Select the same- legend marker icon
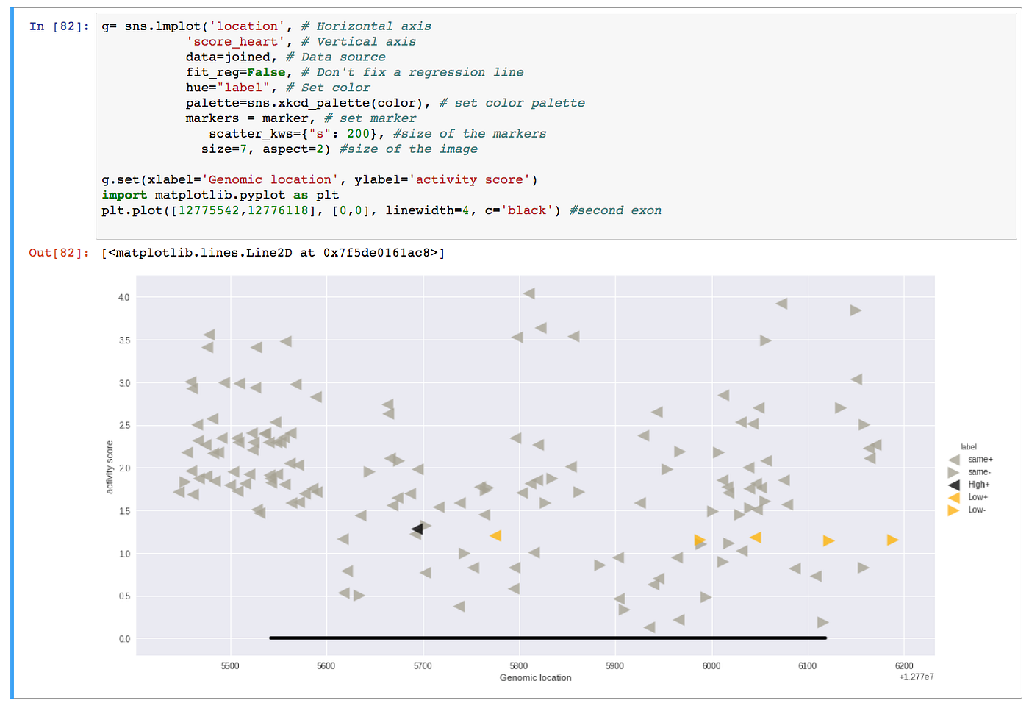The height and width of the screenshot is (703, 1029). pos(953,471)
